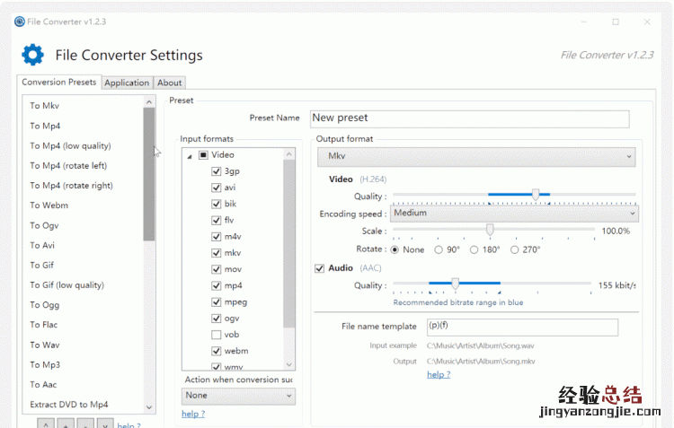Screen dimensions: 674x428
Task: Click help link below file name template
Action: (438, 374)
